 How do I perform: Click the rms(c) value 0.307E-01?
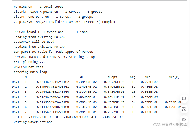(x=173, y=102)
